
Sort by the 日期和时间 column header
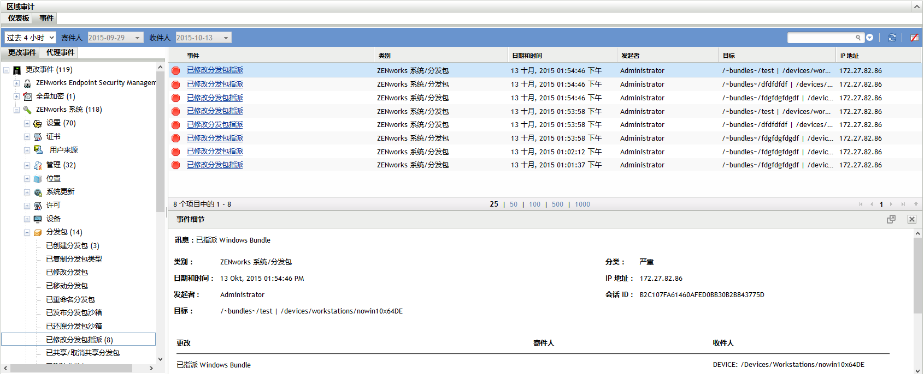click(562, 56)
